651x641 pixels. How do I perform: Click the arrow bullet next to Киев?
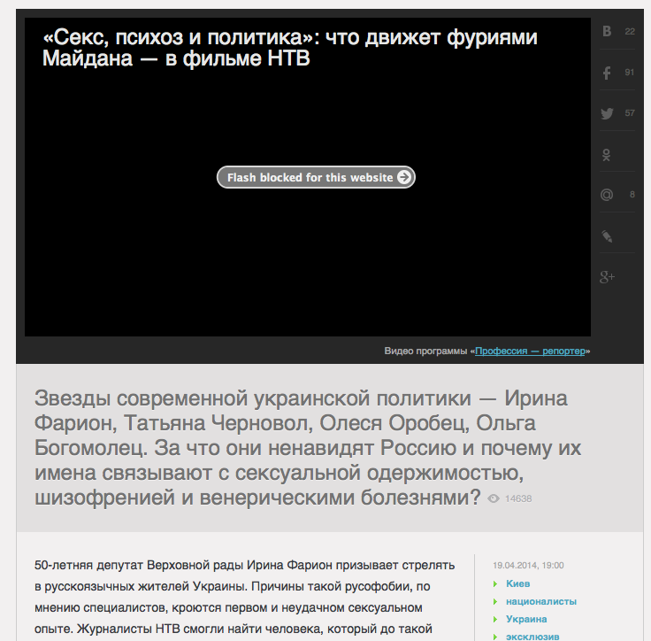(495, 584)
